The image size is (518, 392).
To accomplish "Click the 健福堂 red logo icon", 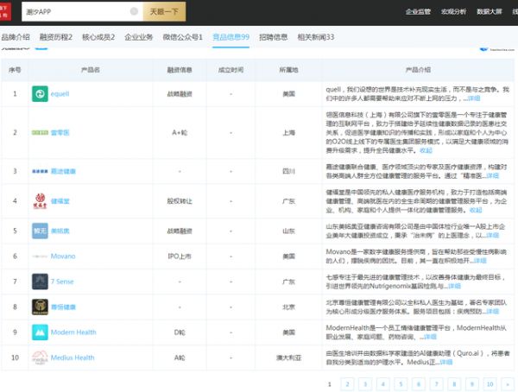I will pos(40,201).
